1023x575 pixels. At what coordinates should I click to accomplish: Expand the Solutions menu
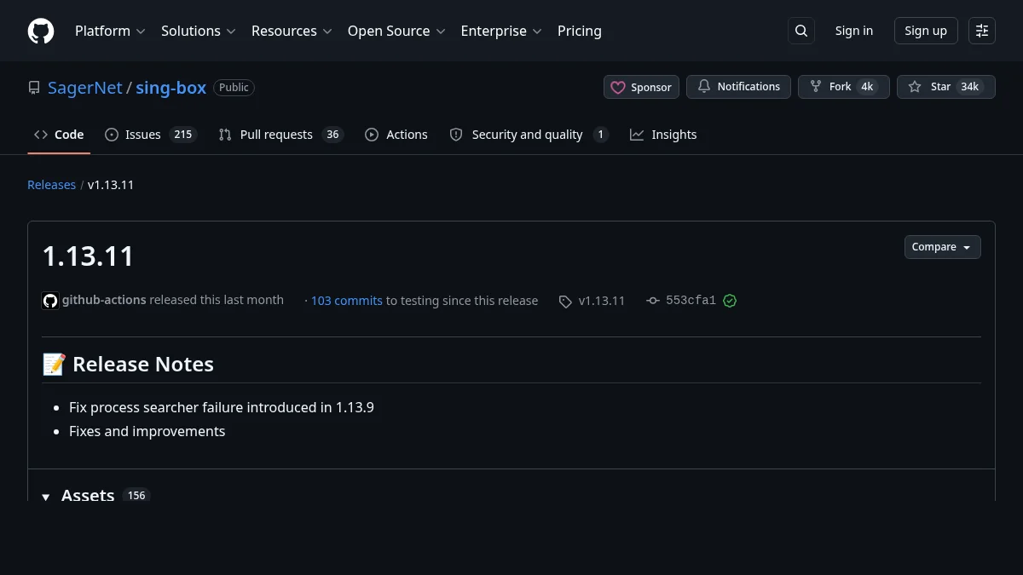point(198,31)
